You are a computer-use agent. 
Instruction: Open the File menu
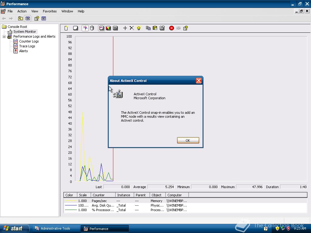pos(10,11)
